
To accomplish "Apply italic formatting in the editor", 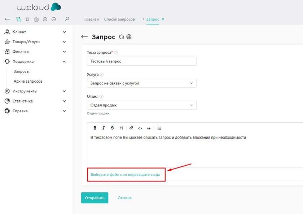I will 104,128.
